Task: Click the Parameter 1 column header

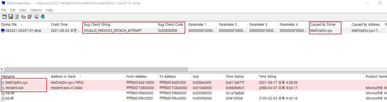Action: [x=202, y=25]
